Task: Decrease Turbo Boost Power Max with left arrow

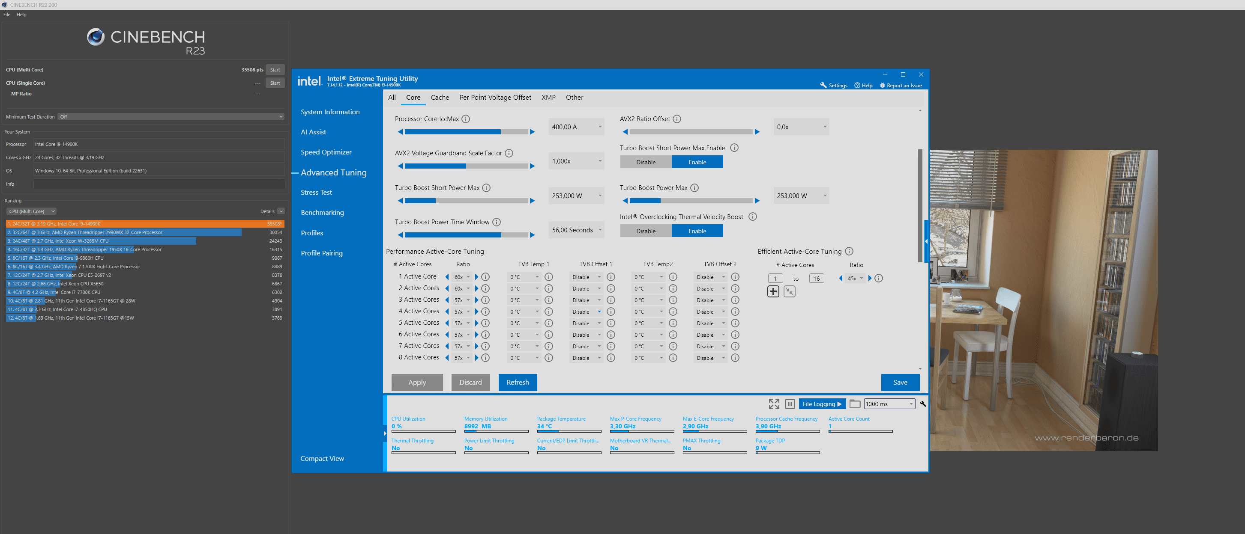Action: pyautogui.click(x=625, y=201)
